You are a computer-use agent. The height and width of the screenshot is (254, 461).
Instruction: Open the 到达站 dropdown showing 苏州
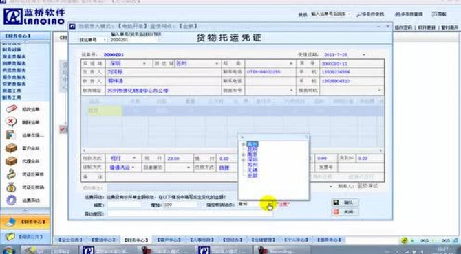pos(217,63)
